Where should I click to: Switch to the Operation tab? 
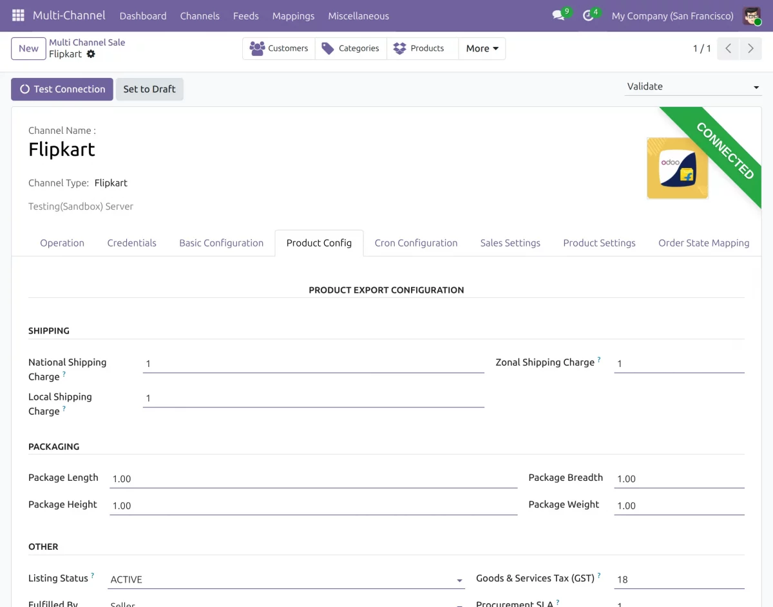(62, 243)
